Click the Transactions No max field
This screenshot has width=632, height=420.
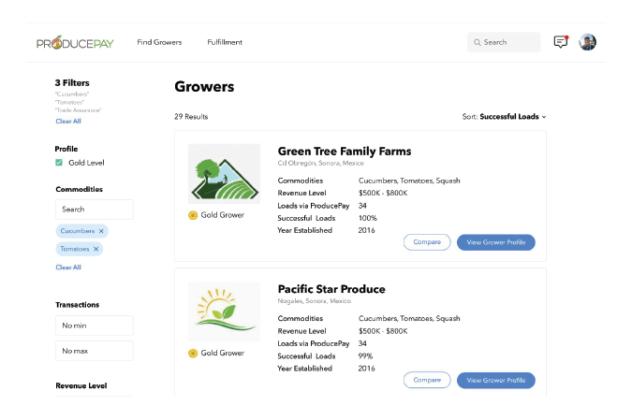pyautogui.click(x=95, y=351)
